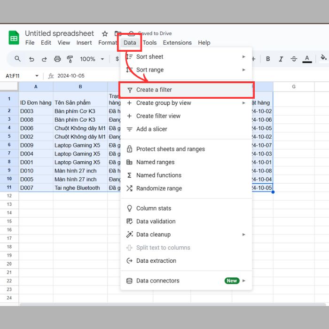Open the Google Sheets home icon
Viewport: 329px width, 329px height.
tap(14, 38)
